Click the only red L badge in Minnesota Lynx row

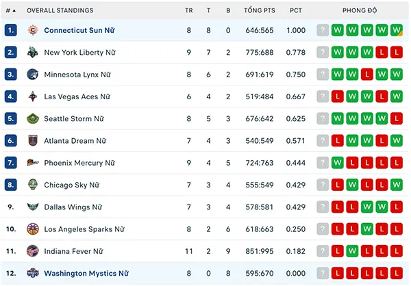[x=367, y=75]
